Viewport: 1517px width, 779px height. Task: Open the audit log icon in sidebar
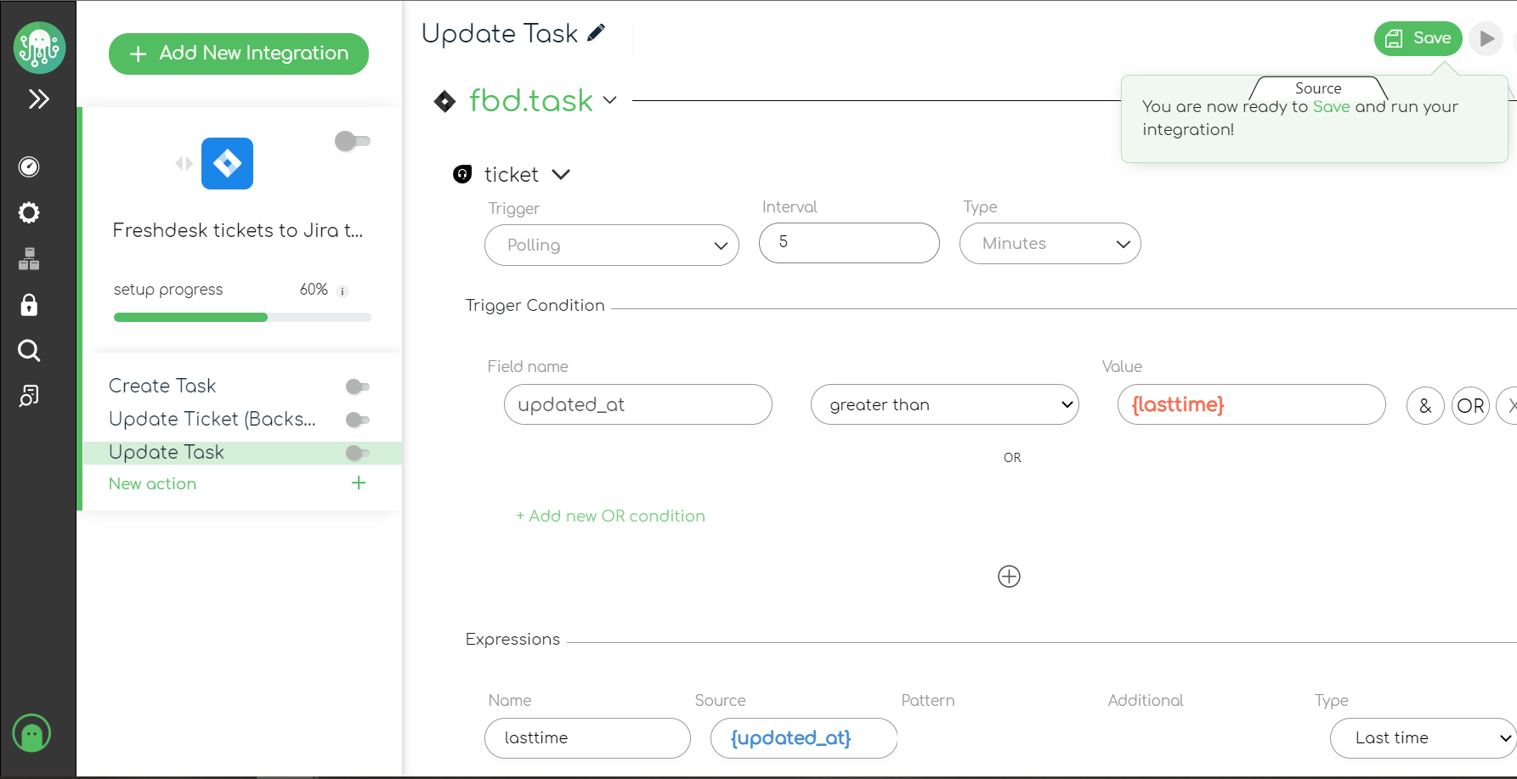click(x=29, y=395)
